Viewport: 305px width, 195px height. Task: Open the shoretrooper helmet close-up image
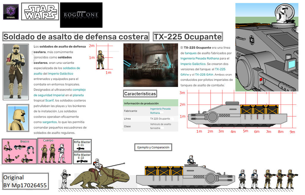[x=18, y=118]
